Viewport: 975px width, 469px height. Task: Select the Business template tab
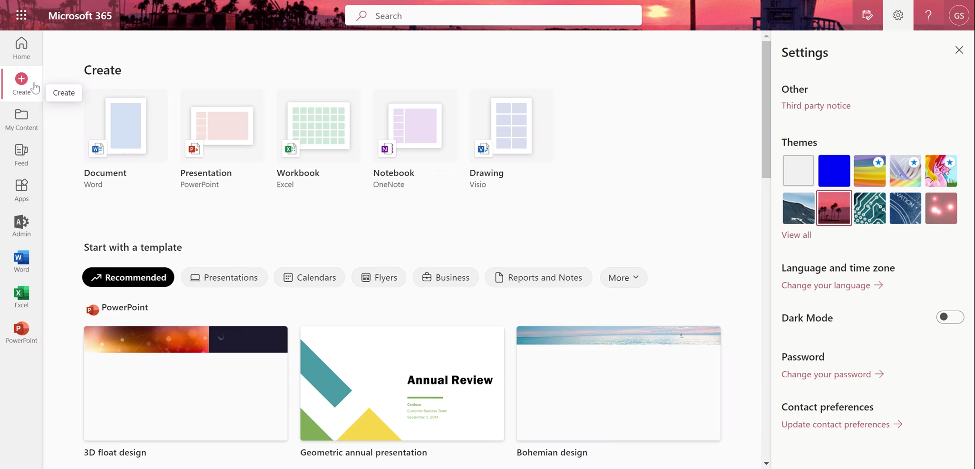click(x=446, y=277)
